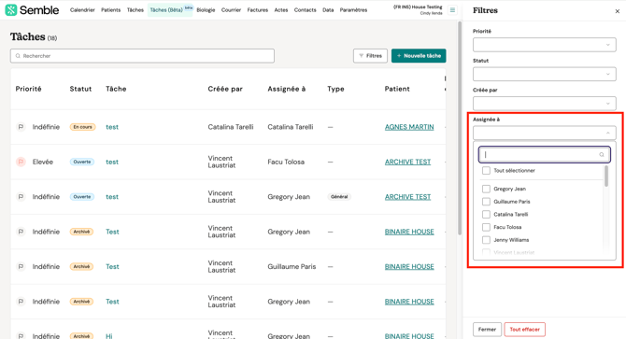
Task: Open BINAIRE HOUSE link in Guillaume Paris row
Action: coord(409,266)
